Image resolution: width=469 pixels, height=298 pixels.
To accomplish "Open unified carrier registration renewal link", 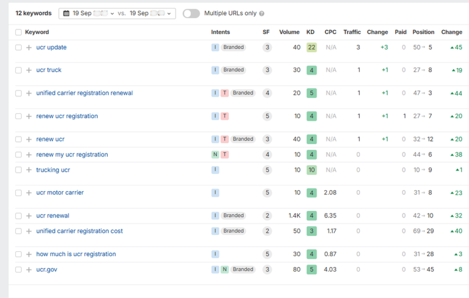I will tap(84, 93).
